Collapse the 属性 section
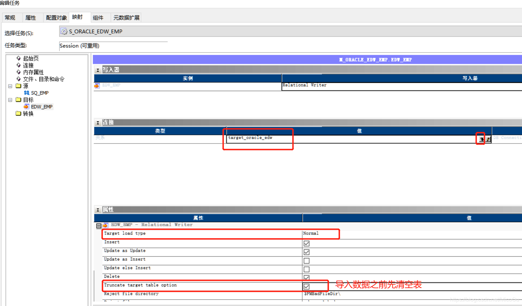This screenshot has height=306, width=522. (98, 210)
